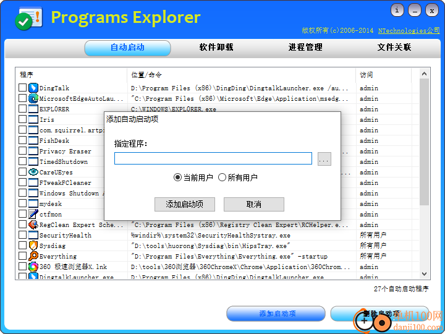Image resolution: width=445 pixels, height=334 pixels.
Task: Click the Everything magnifier icon
Action: click(33, 256)
